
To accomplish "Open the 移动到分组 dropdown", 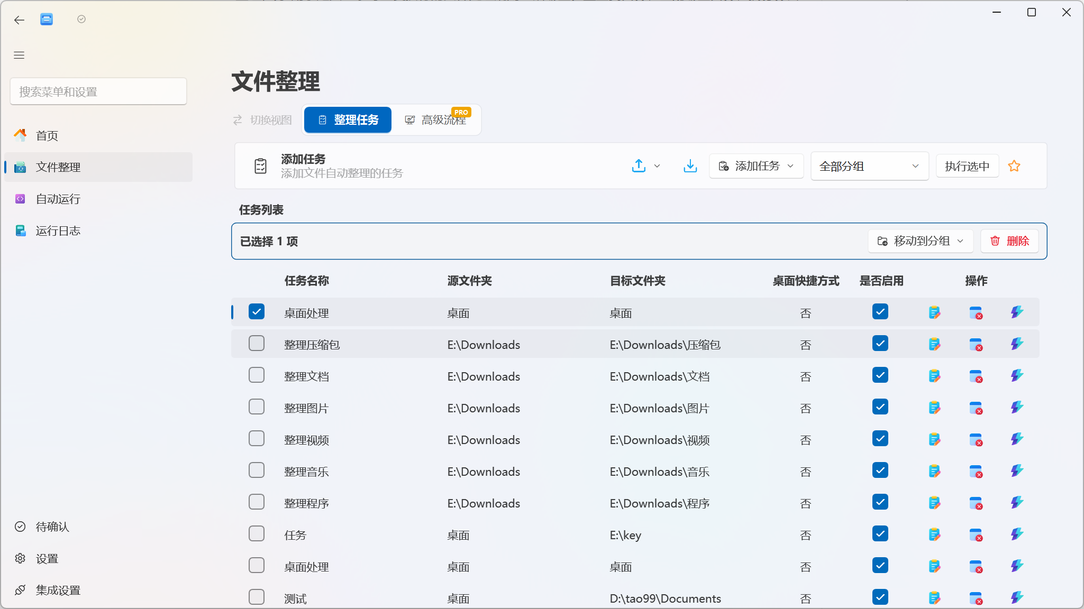I will coord(921,241).
